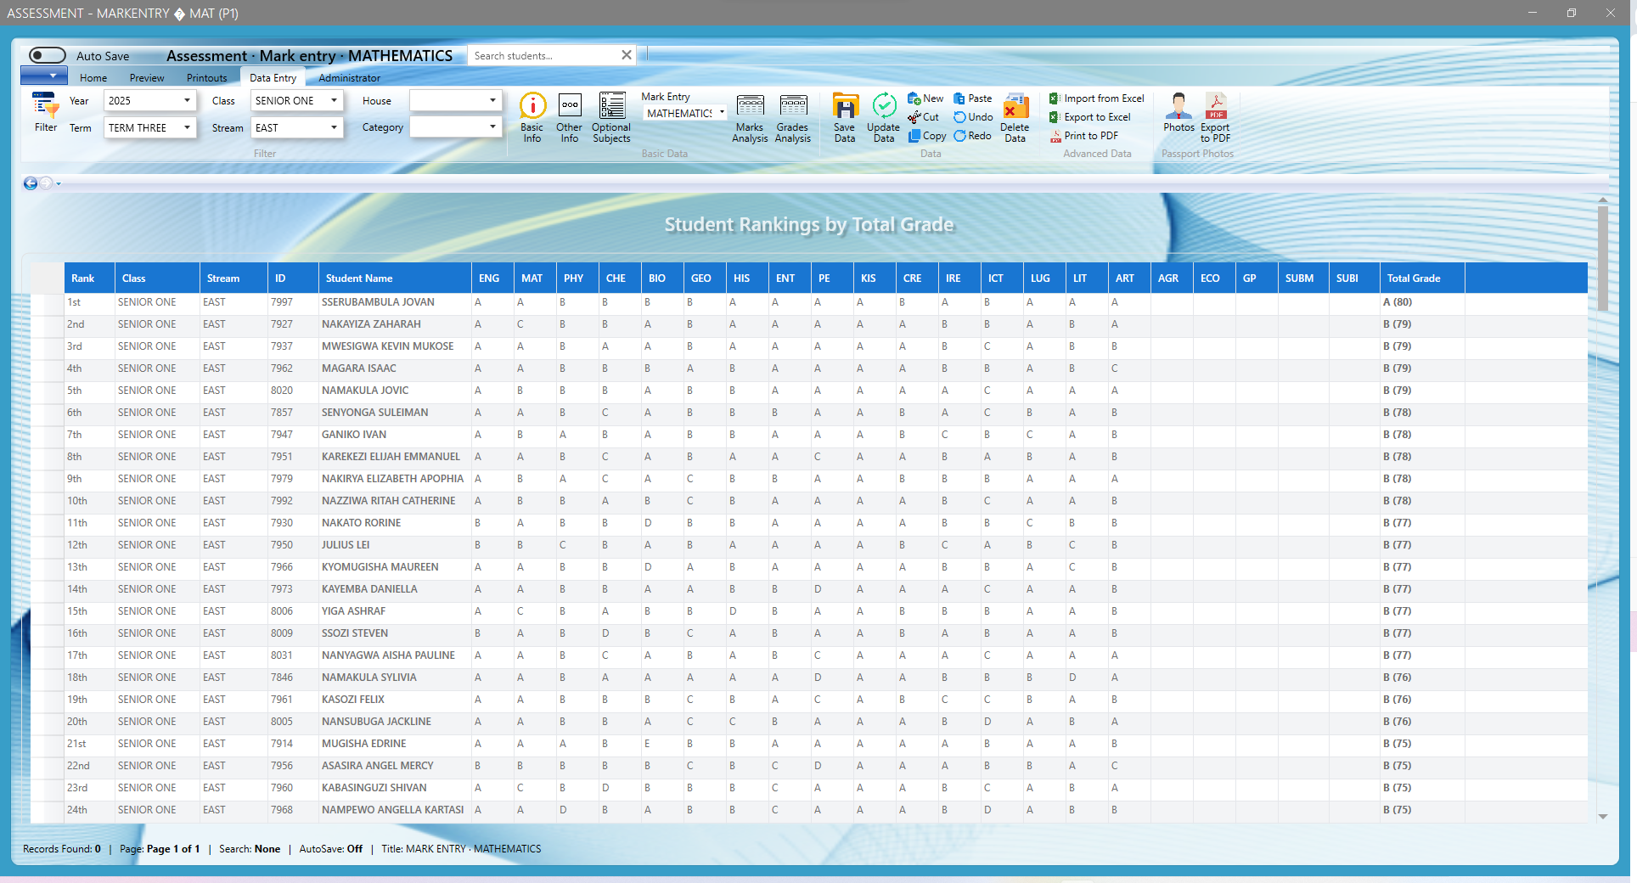
Task: Expand the Year dropdown
Action: (187, 100)
